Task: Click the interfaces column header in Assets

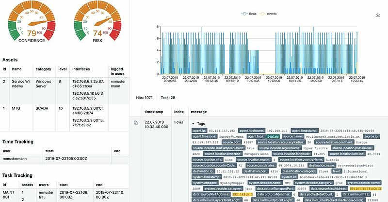Action: 81,69
